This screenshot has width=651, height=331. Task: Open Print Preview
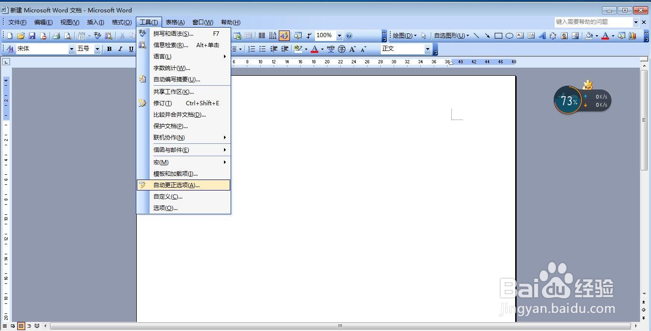pos(68,35)
